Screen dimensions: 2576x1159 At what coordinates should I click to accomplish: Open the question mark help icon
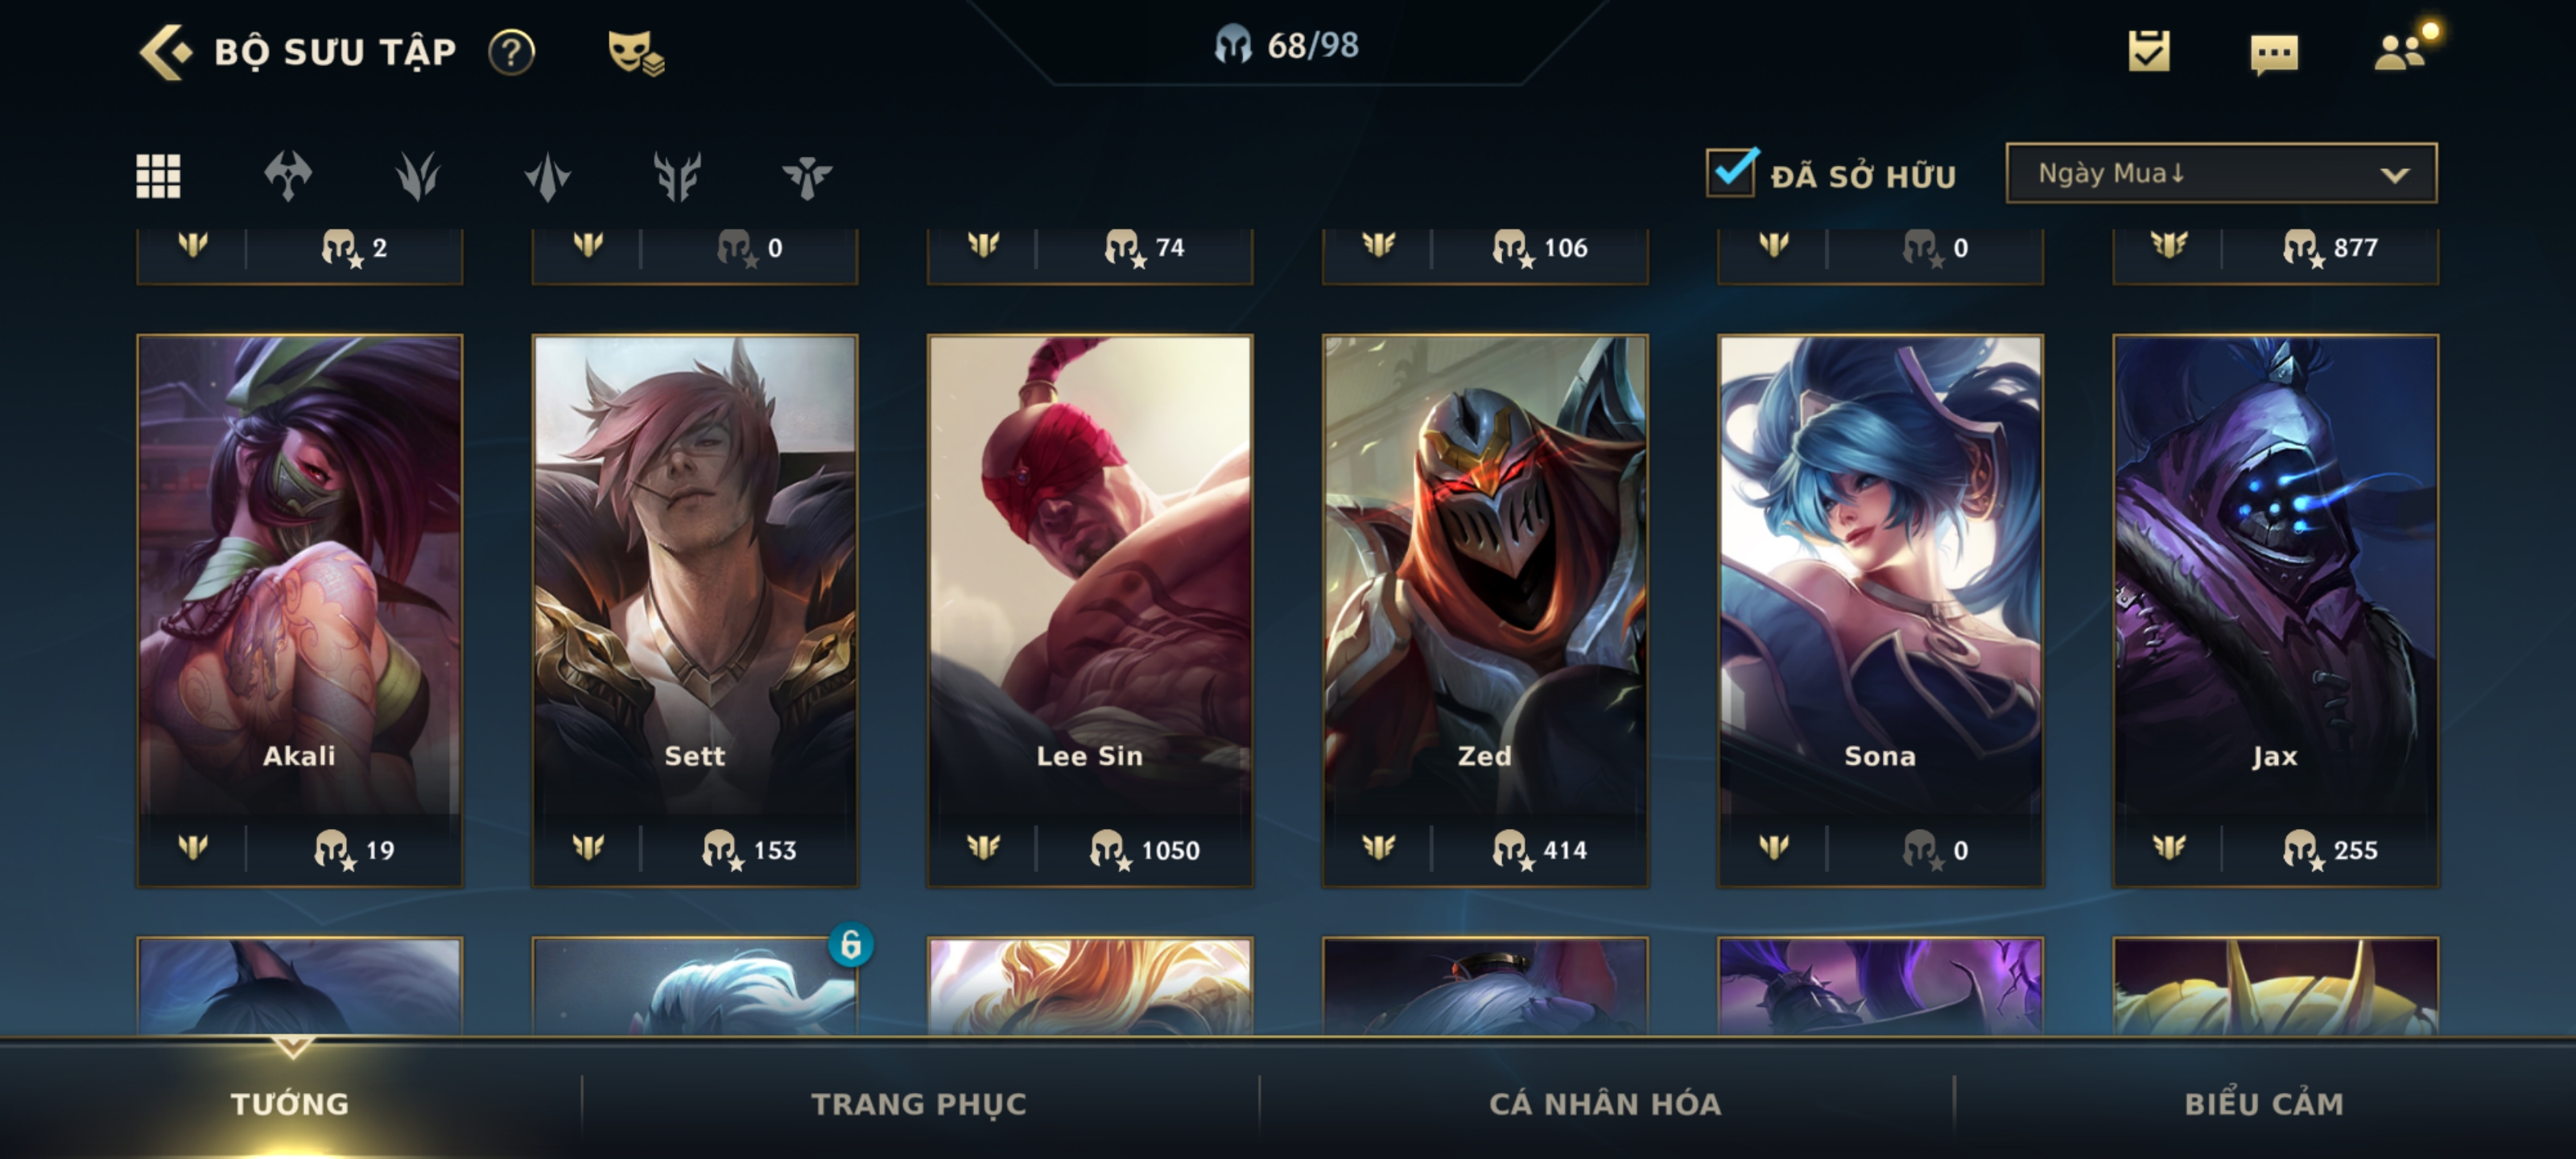click(511, 52)
